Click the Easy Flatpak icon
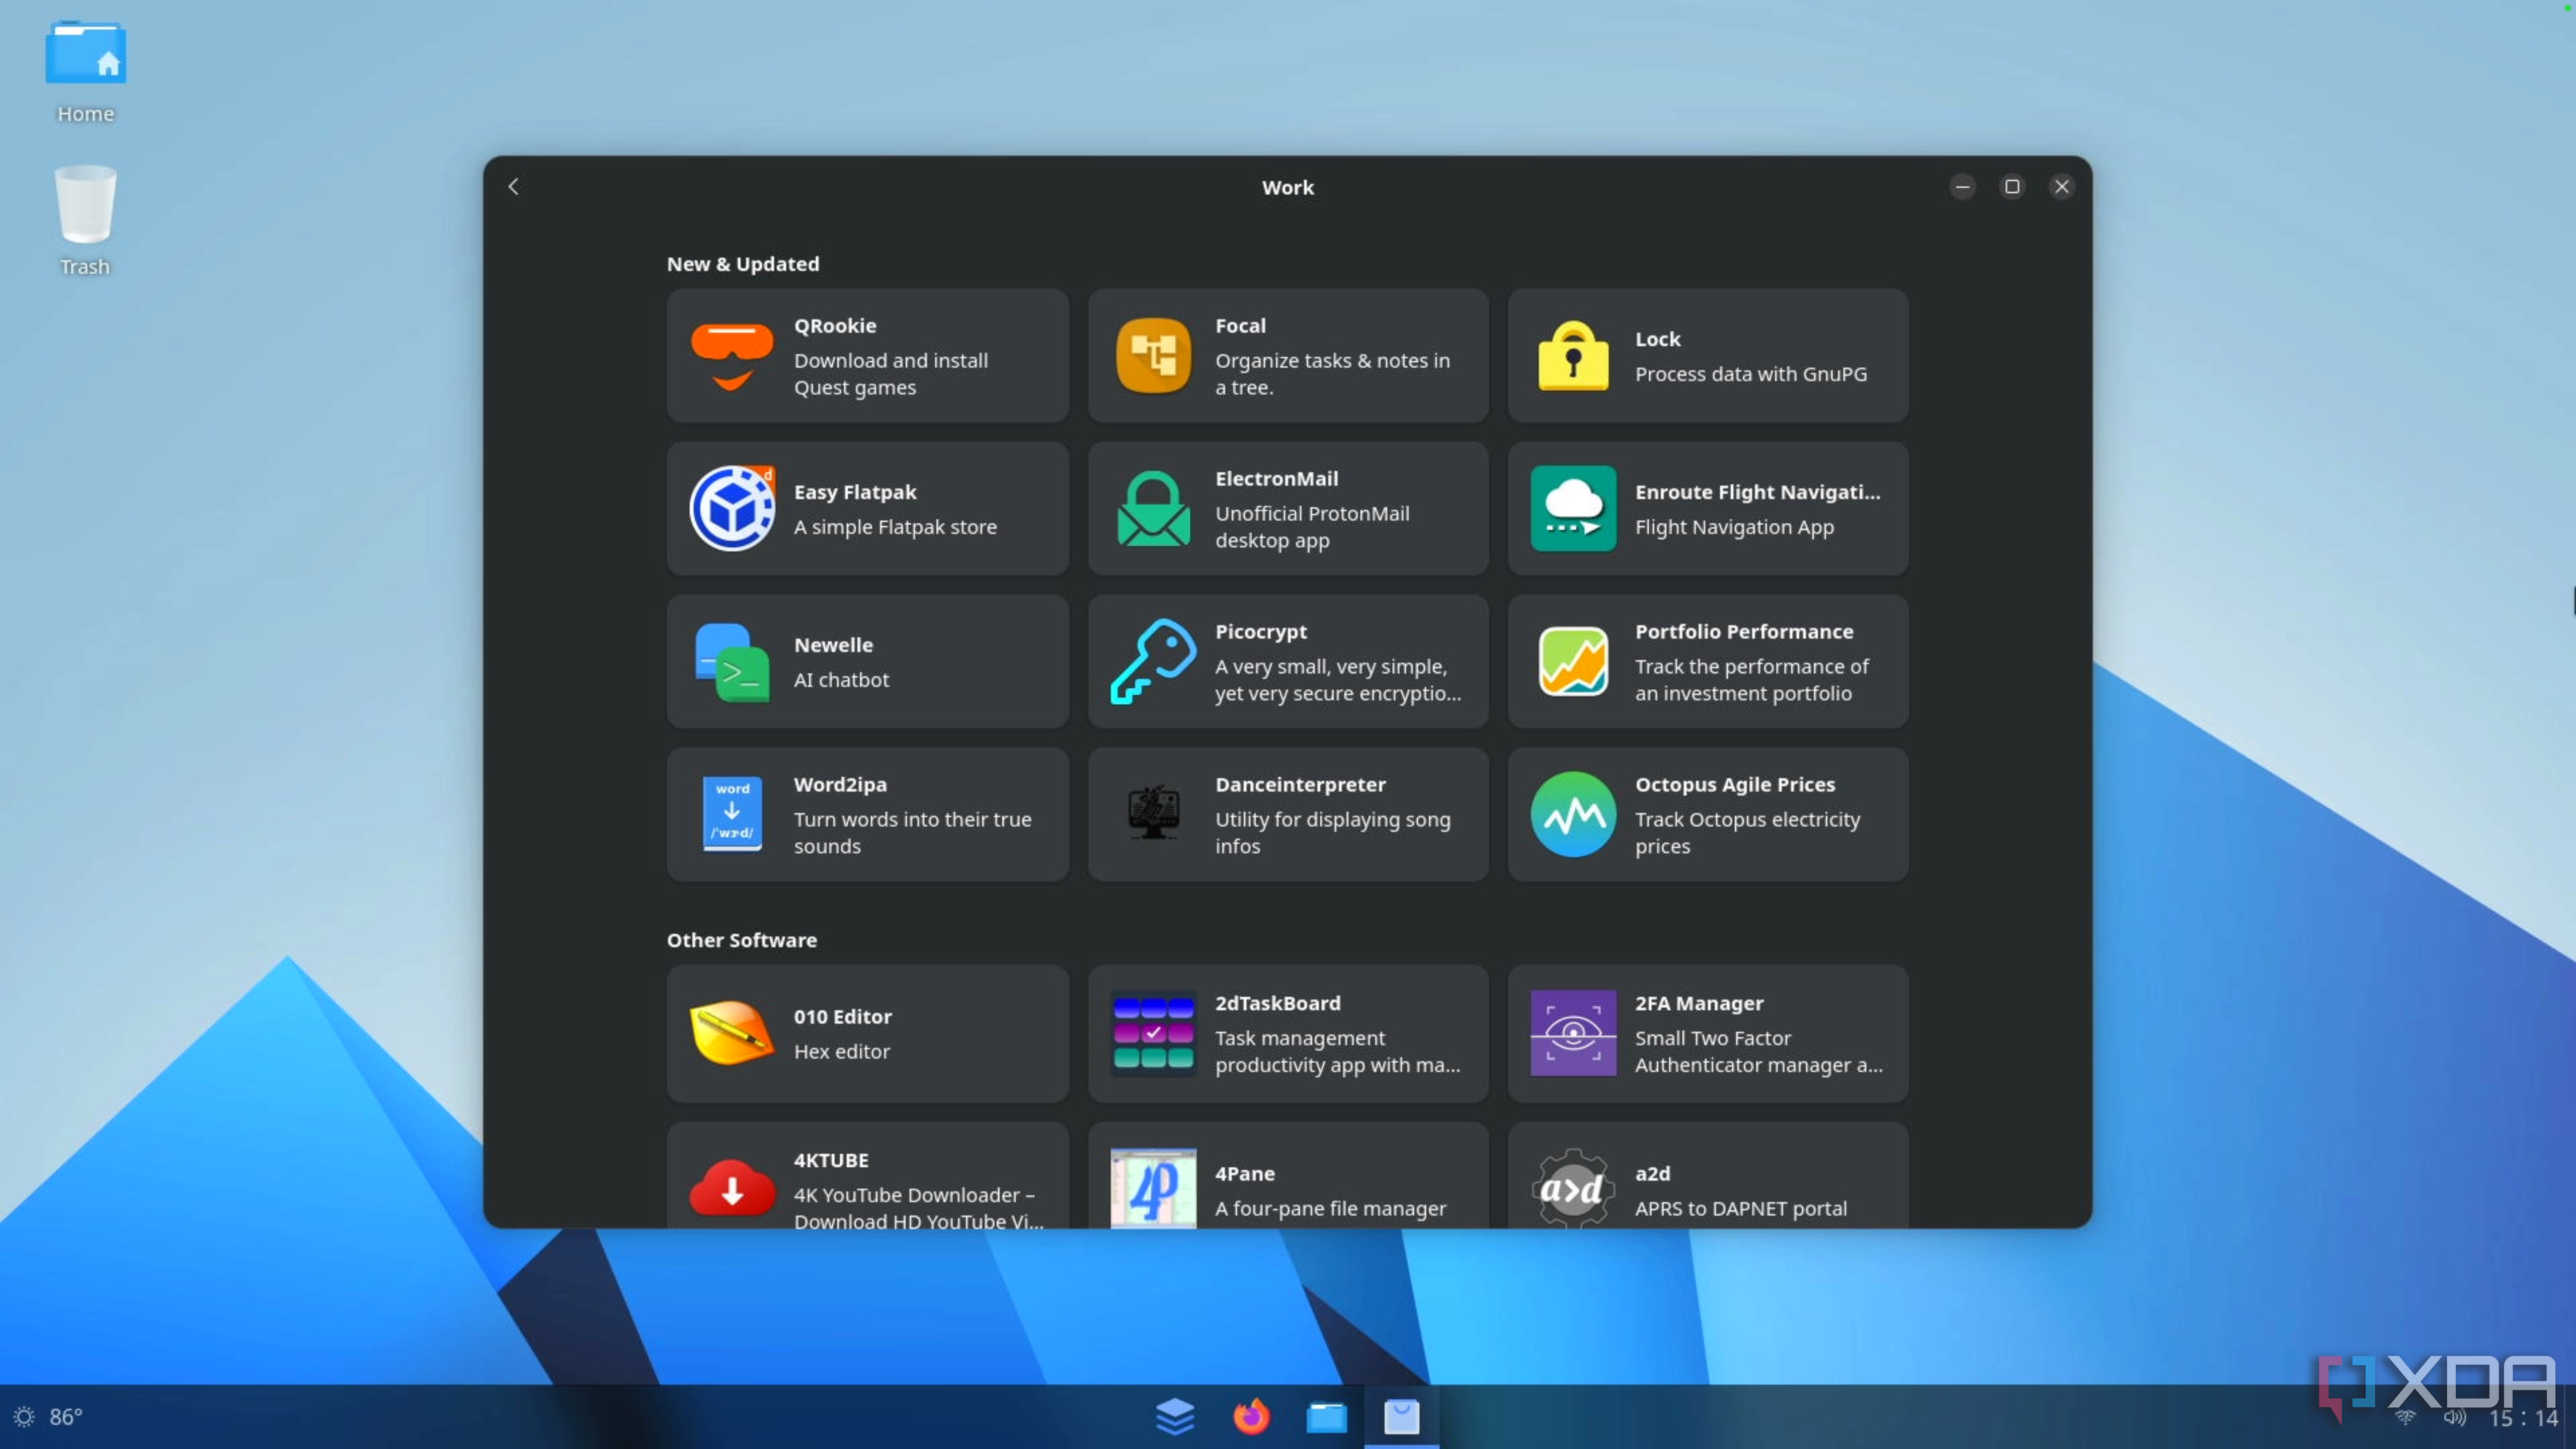 point(732,508)
